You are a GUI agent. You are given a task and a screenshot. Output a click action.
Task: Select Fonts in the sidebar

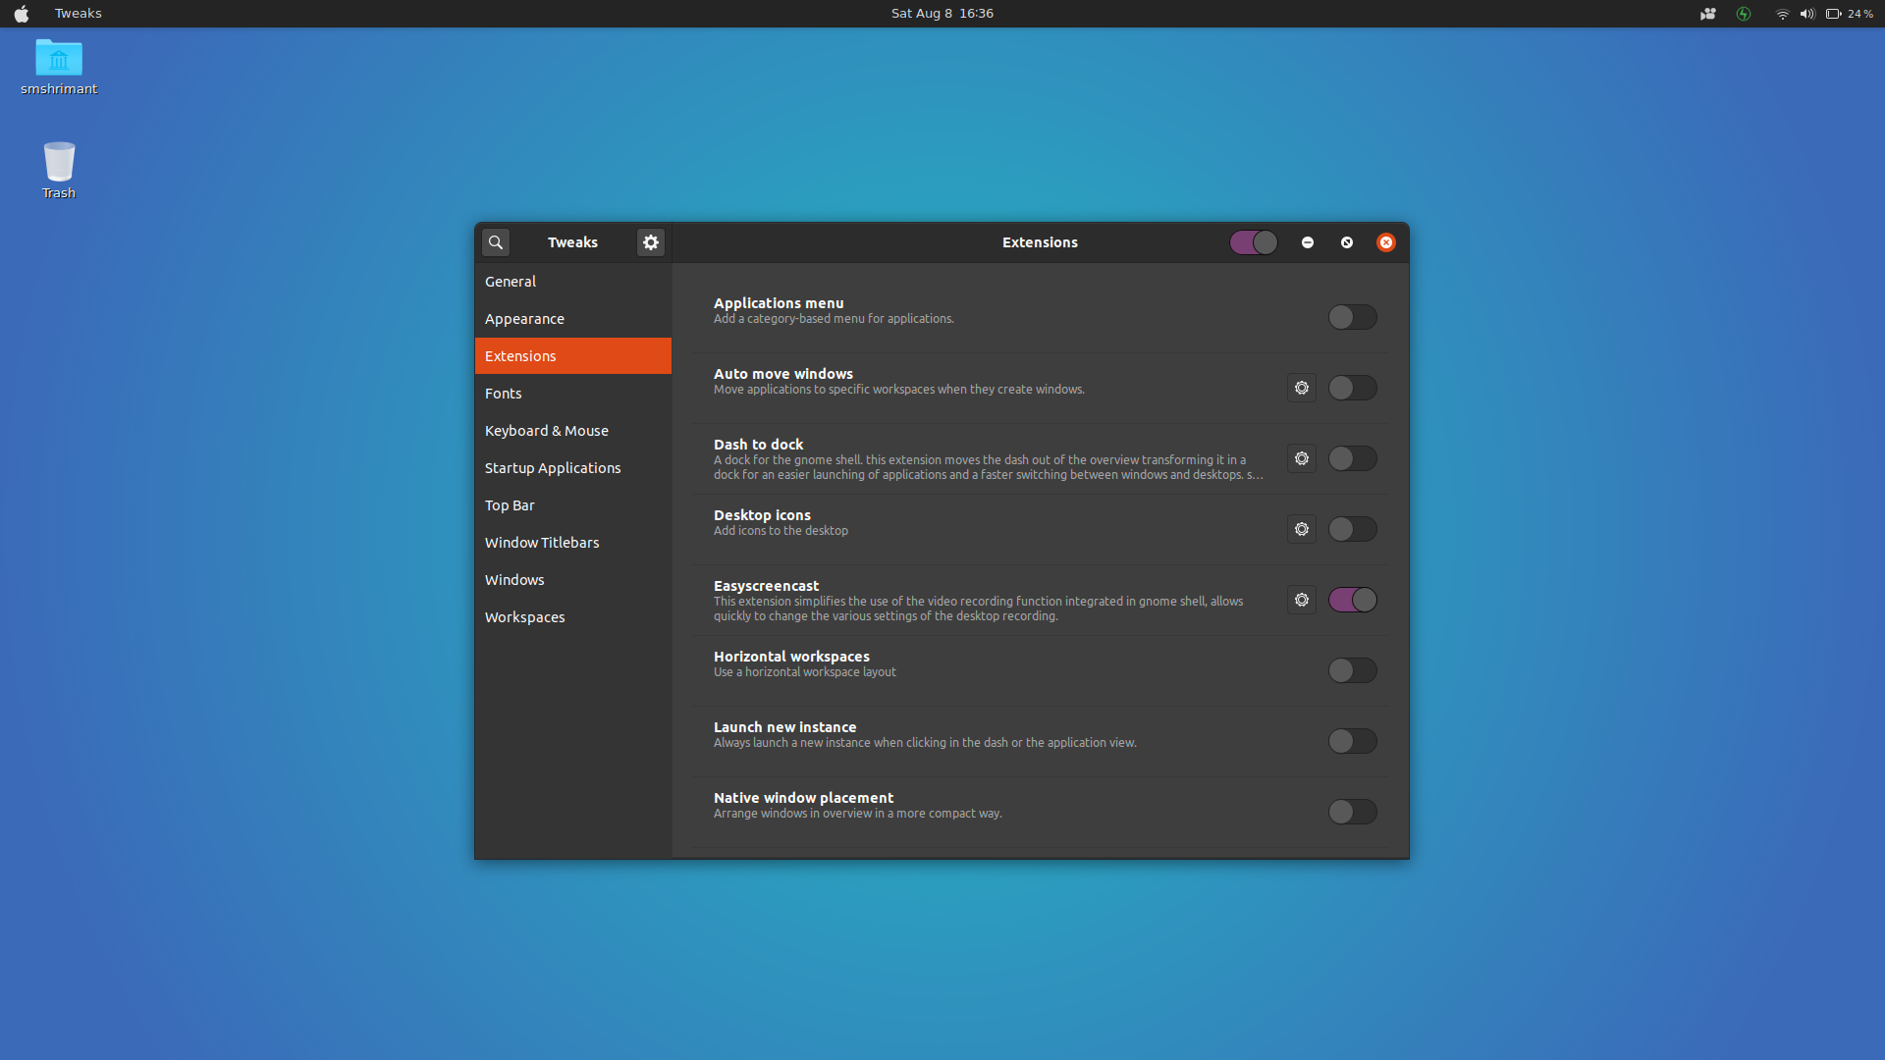(x=573, y=394)
